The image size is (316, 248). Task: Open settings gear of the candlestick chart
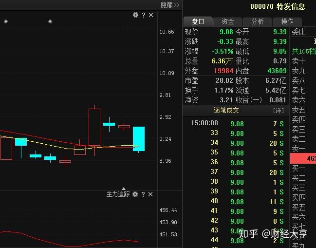pyautogui.click(x=136, y=15)
